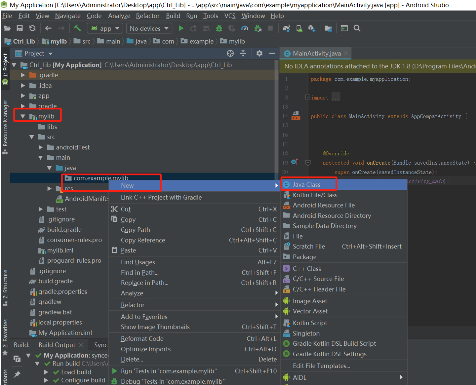This screenshot has width=476, height=385.
Task: Hide the Project panel with minus icon
Action: (x=272, y=53)
